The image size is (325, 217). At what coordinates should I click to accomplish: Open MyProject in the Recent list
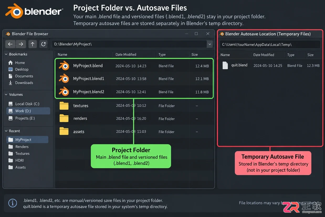(x=27, y=140)
